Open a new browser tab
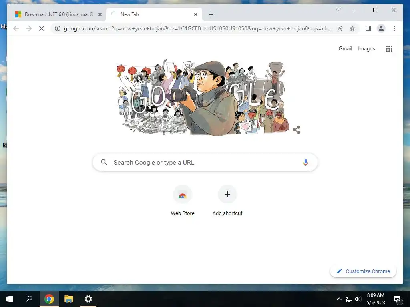This screenshot has width=410, height=307. [x=211, y=14]
